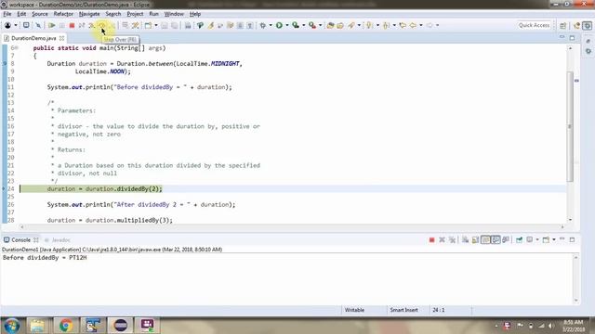The height and width of the screenshot is (334, 595).
Task: Open the File menu
Action: coord(7,14)
